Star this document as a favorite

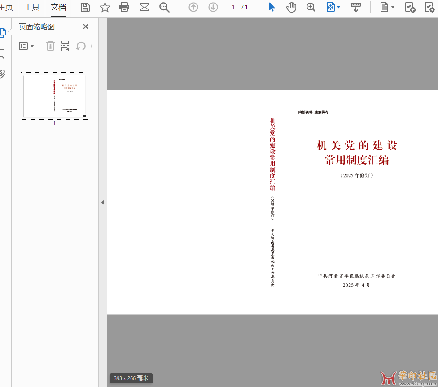coord(105,7)
